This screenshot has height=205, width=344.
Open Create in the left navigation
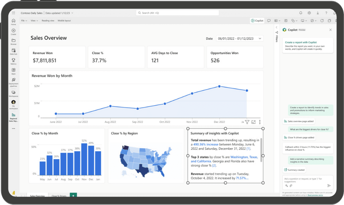(13, 32)
